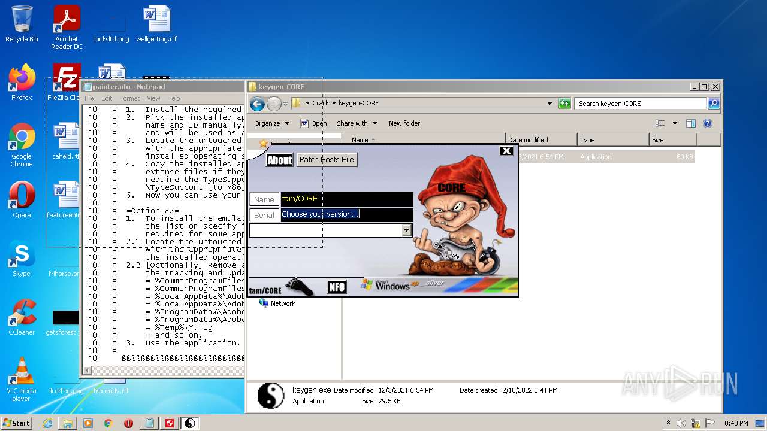Click the File Explorer taskbar icon

click(x=68, y=423)
